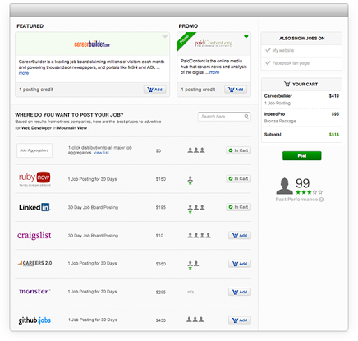The height and width of the screenshot is (341, 358).
Task: Click the $450 price for github jobs
Action: pos(161,320)
